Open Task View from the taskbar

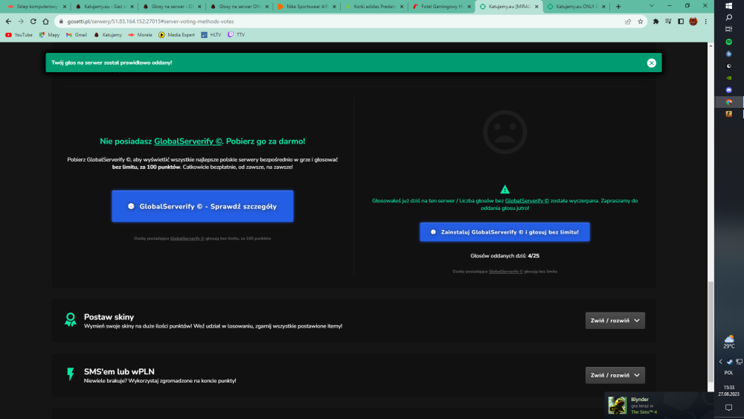coord(729,30)
